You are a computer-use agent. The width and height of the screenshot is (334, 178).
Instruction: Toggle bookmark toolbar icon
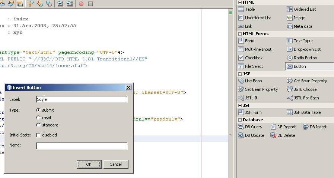[x=49, y=4]
